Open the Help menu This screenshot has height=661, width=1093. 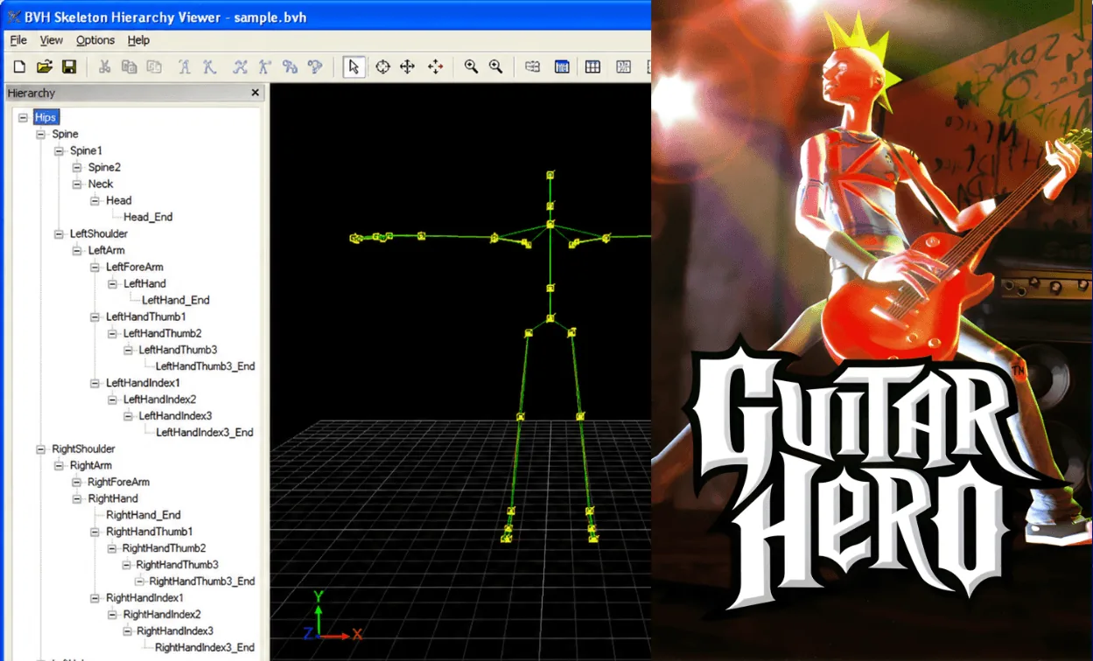pyautogui.click(x=138, y=40)
